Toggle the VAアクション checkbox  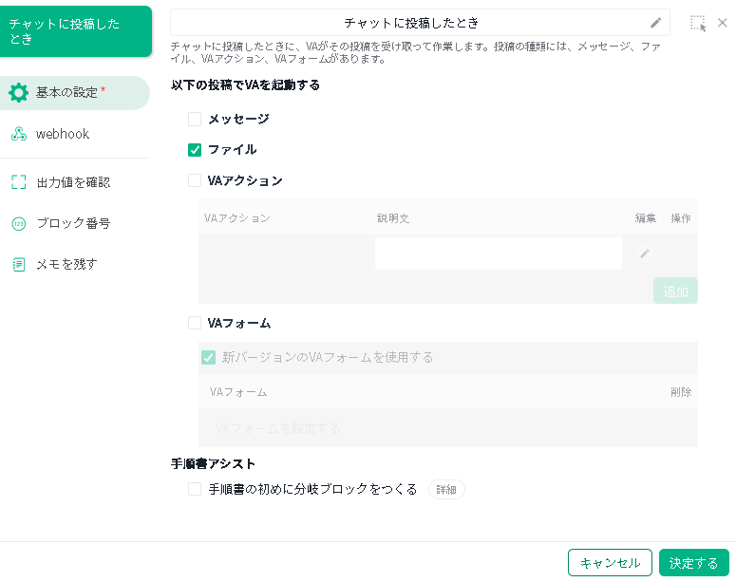[x=195, y=180]
